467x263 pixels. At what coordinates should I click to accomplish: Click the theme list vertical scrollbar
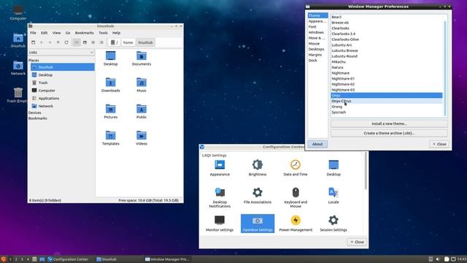(445, 69)
